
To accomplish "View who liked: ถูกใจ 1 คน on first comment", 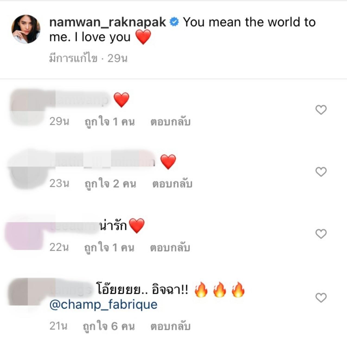I will point(110,122).
